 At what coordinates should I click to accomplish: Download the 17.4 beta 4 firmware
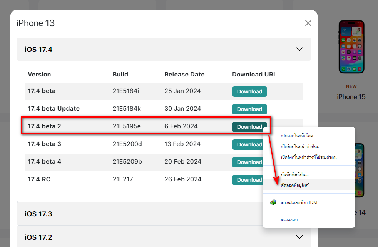pyautogui.click(x=248, y=162)
